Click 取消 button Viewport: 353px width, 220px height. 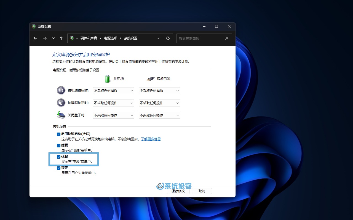click(x=202, y=191)
